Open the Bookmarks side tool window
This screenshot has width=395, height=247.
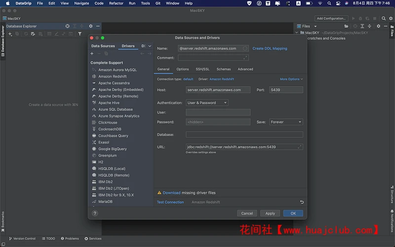[3, 221]
